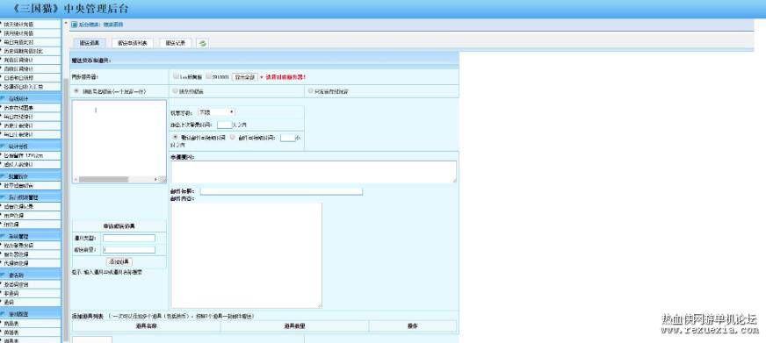
Task: Collapse the 系统管理 sidebar section
Action: [x=30, y=236]
